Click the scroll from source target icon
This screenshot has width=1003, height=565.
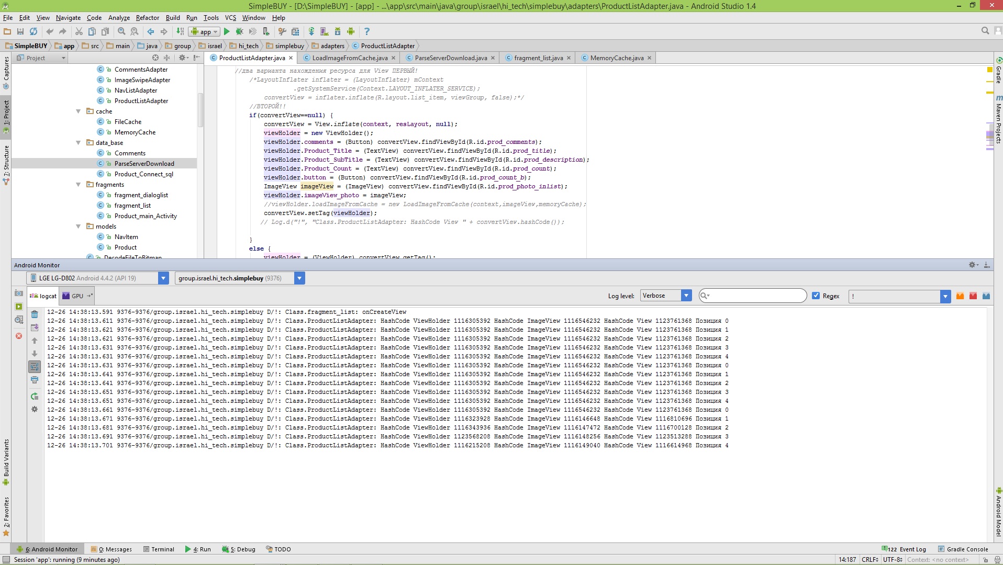(155, 58)
